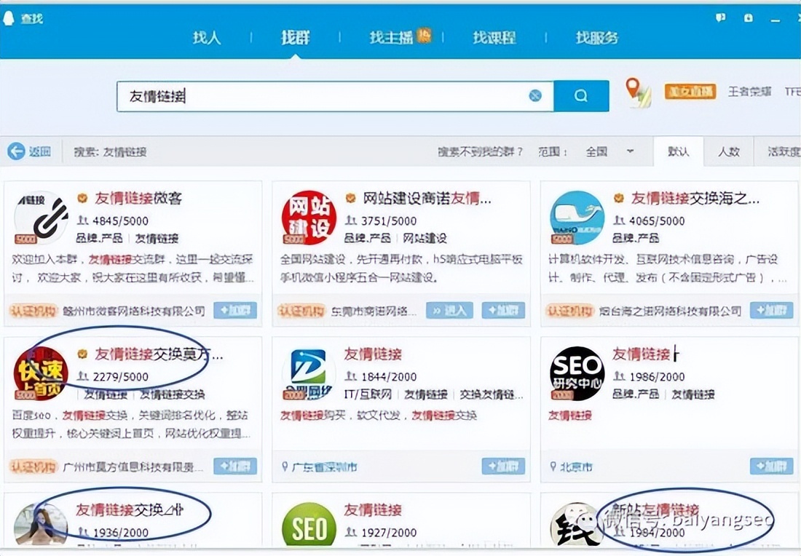This screenshot has height=556, width=801.
Task: Click inside the search input showing 友情链接
Action: [291, 95]
